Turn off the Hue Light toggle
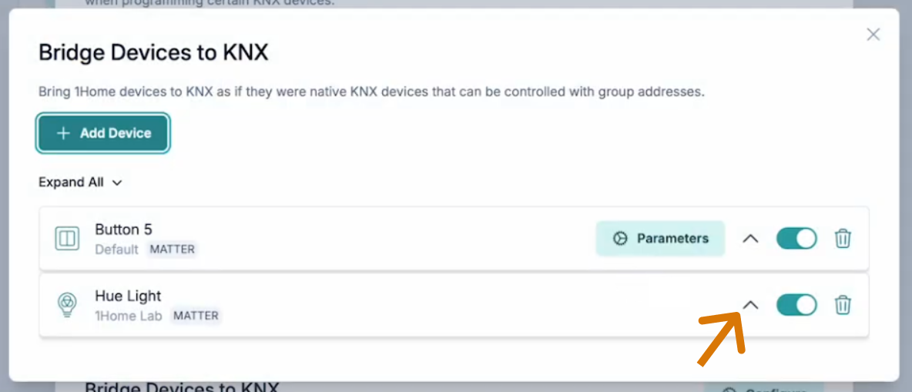Screen dimensions: 912x392 tap(796, 305)
